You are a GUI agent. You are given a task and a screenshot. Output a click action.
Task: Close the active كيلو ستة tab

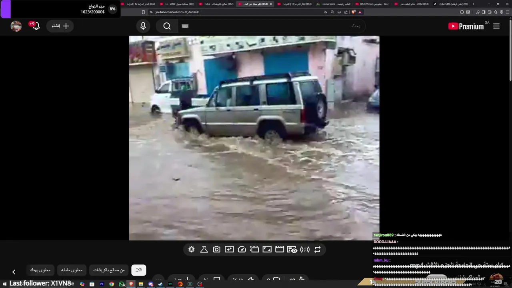[x=271, y=4]
